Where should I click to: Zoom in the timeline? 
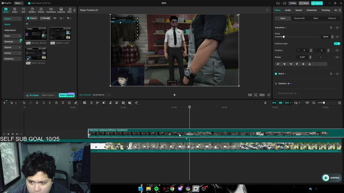(x=339, y=103)
